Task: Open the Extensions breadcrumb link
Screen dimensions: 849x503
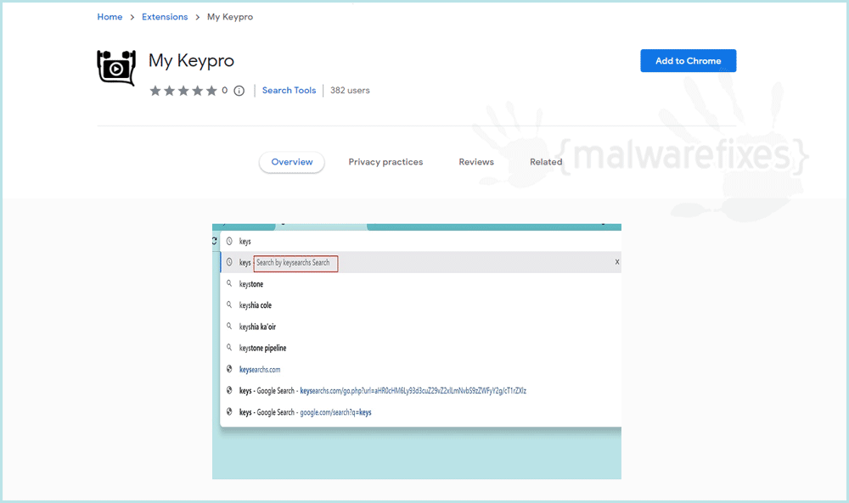Action: [165, 17]
